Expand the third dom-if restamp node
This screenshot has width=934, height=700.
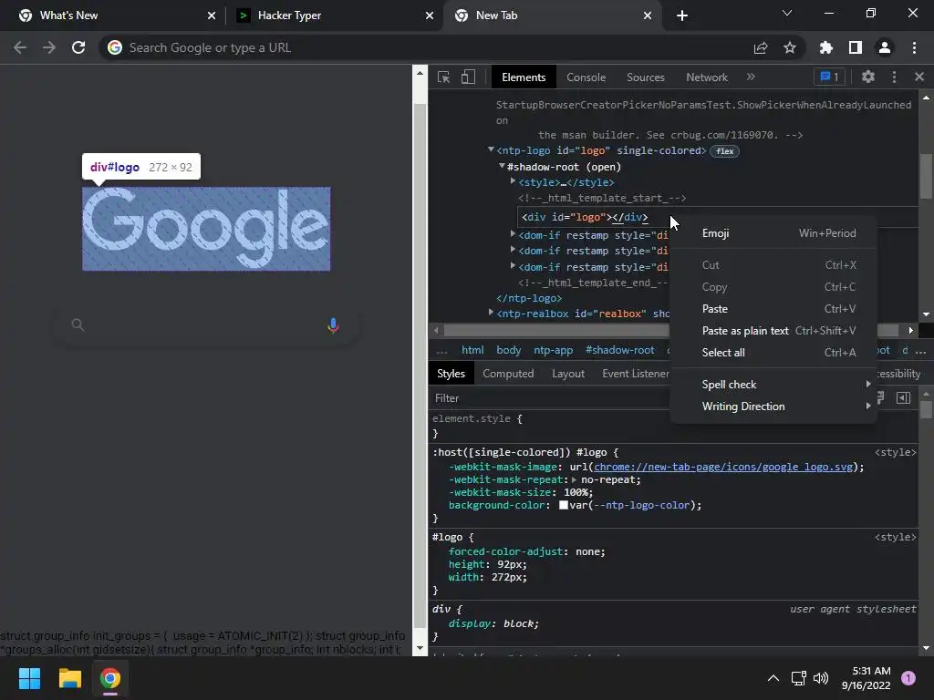point(513,266)
